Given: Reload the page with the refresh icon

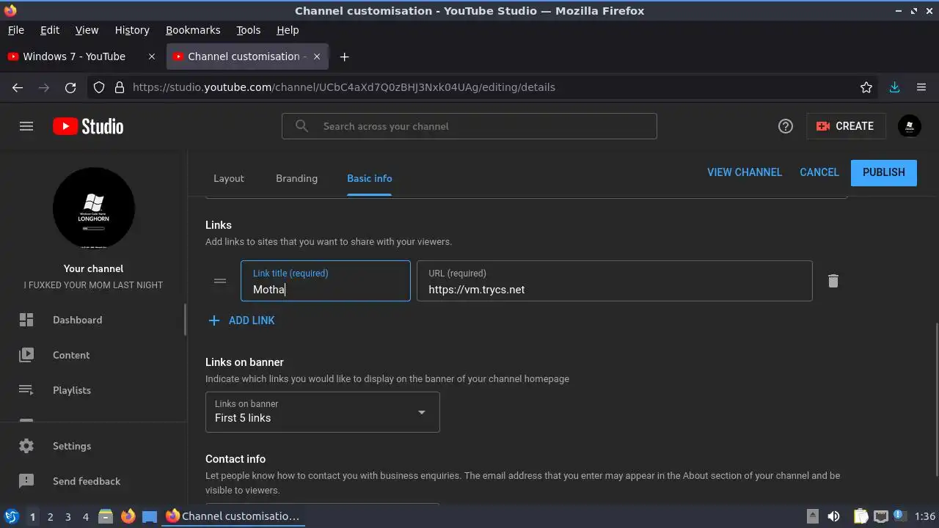Looking at the screenshot, I should click(70, 87).
